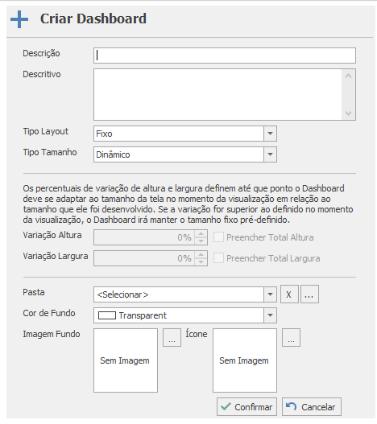377x424 pixels.
Task: Click Descritivo scrollbar down arrow
Action: pyautogui.click(x=349, y=113)
